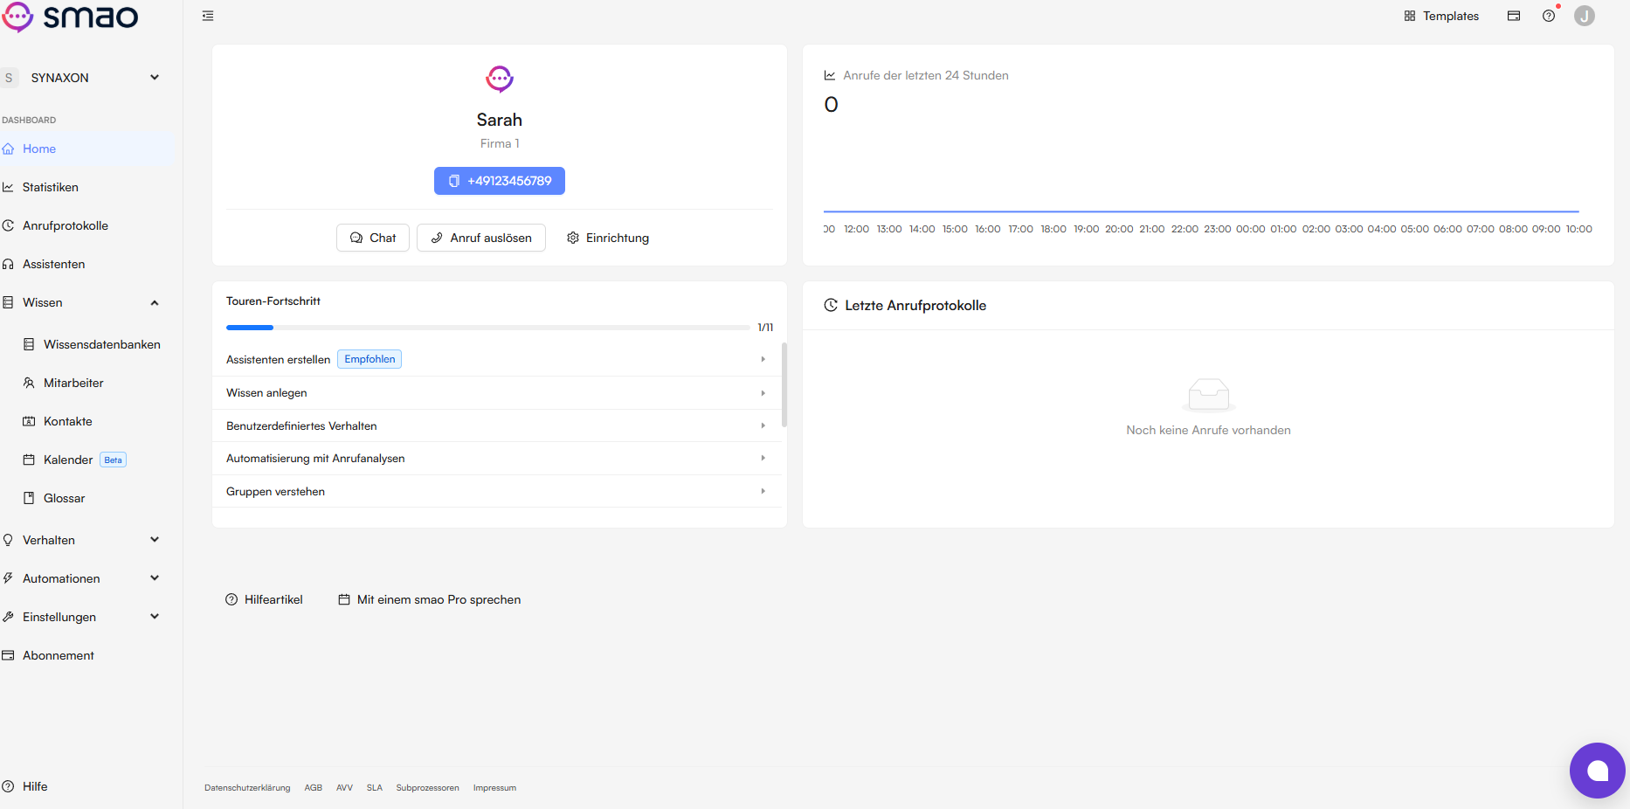Go to Statistiken page
Image resolution: width=1630 pixels, height=809 pixels.
pos(50,187)
